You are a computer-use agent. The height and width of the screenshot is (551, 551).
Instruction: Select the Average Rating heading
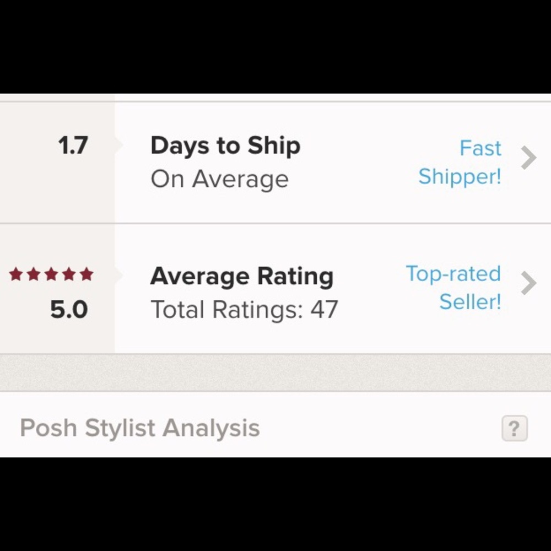[242, 277]
